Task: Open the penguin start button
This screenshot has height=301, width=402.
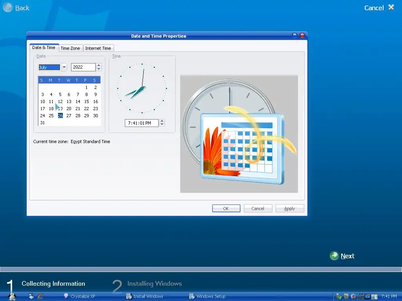Action: tap(12, 296)
